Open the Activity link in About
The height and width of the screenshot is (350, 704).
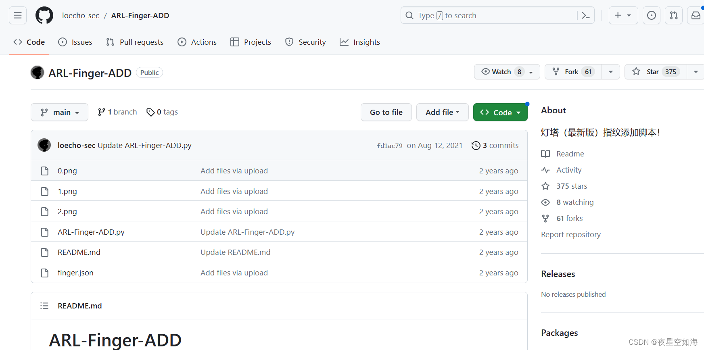pos(569,170)
